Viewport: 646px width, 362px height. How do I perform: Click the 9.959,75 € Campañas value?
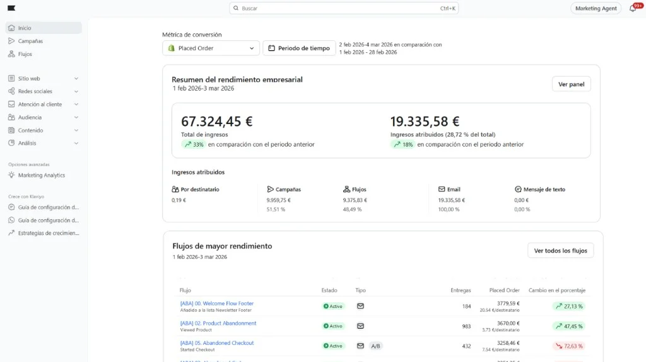pos(278,200)
